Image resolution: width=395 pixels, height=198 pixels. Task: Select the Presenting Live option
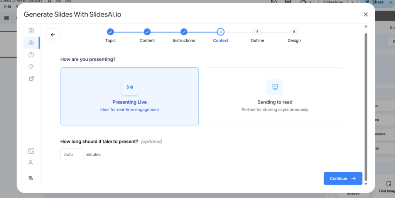[x=130, y=97]
